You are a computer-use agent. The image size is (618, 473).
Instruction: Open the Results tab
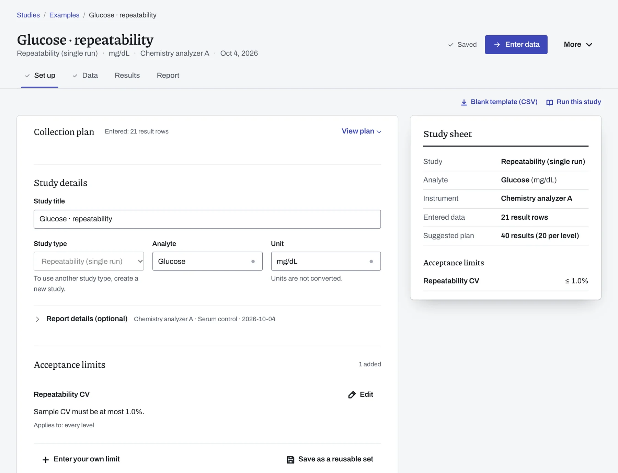pos(127,76)
